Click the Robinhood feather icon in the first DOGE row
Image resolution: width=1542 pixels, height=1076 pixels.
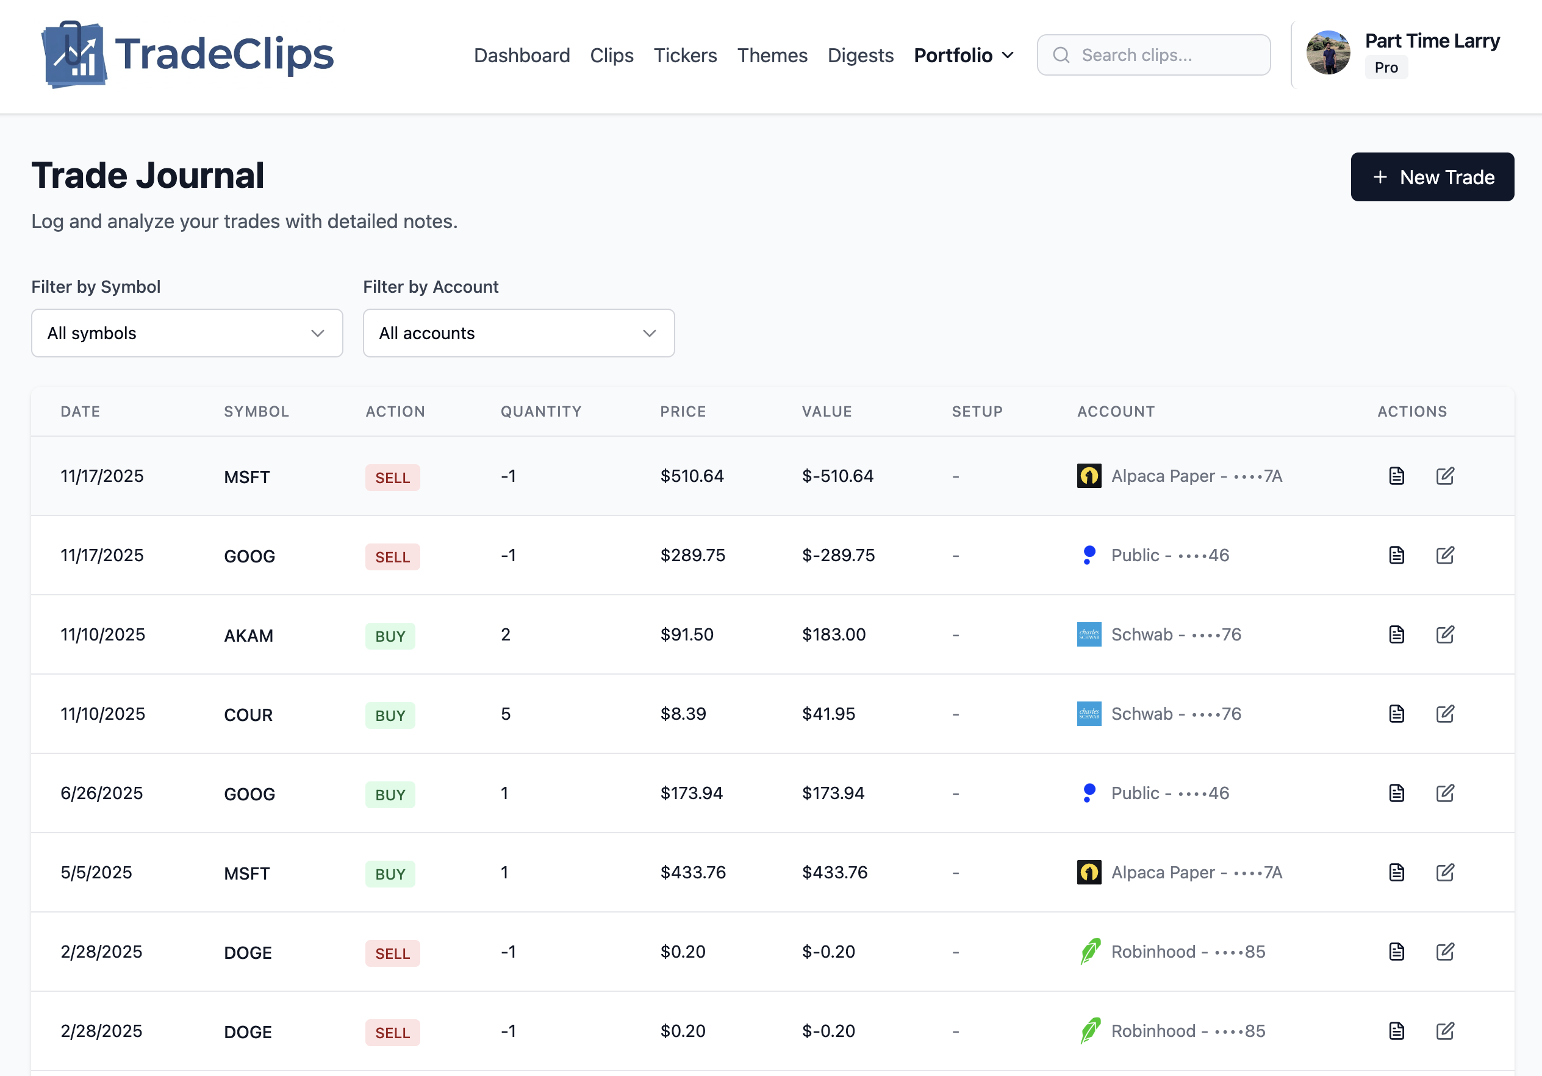1089,952
